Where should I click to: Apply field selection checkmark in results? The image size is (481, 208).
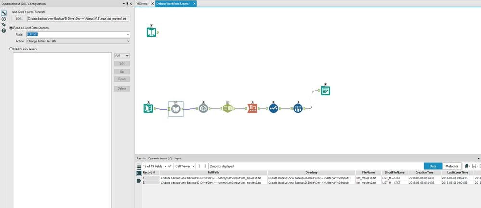169,166
